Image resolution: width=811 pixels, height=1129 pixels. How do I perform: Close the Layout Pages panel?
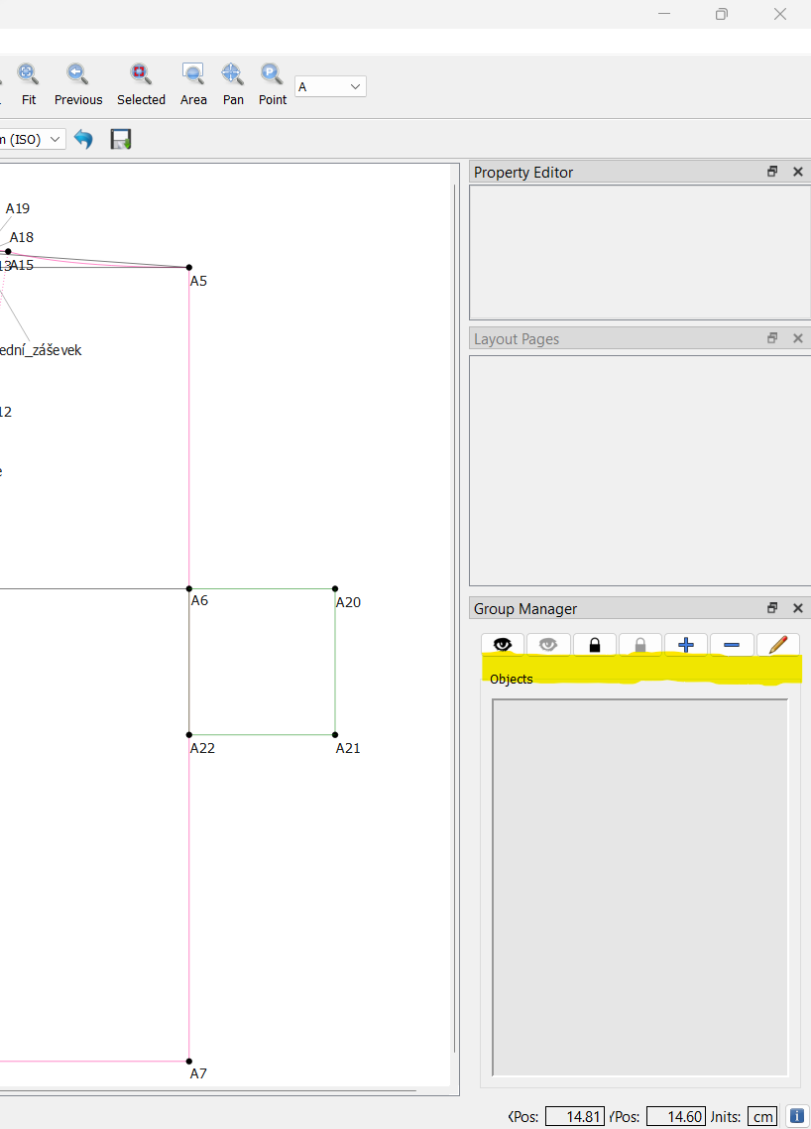[798, 338]
